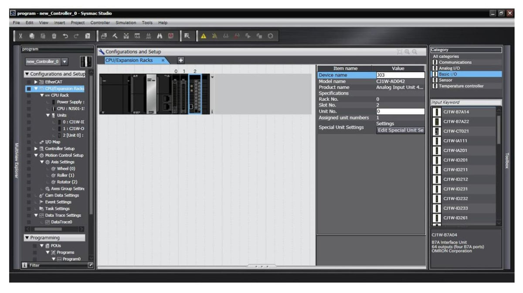Expand the Controller Setup tree node
The height and width of the screenshot is (293, 523).
36,149
